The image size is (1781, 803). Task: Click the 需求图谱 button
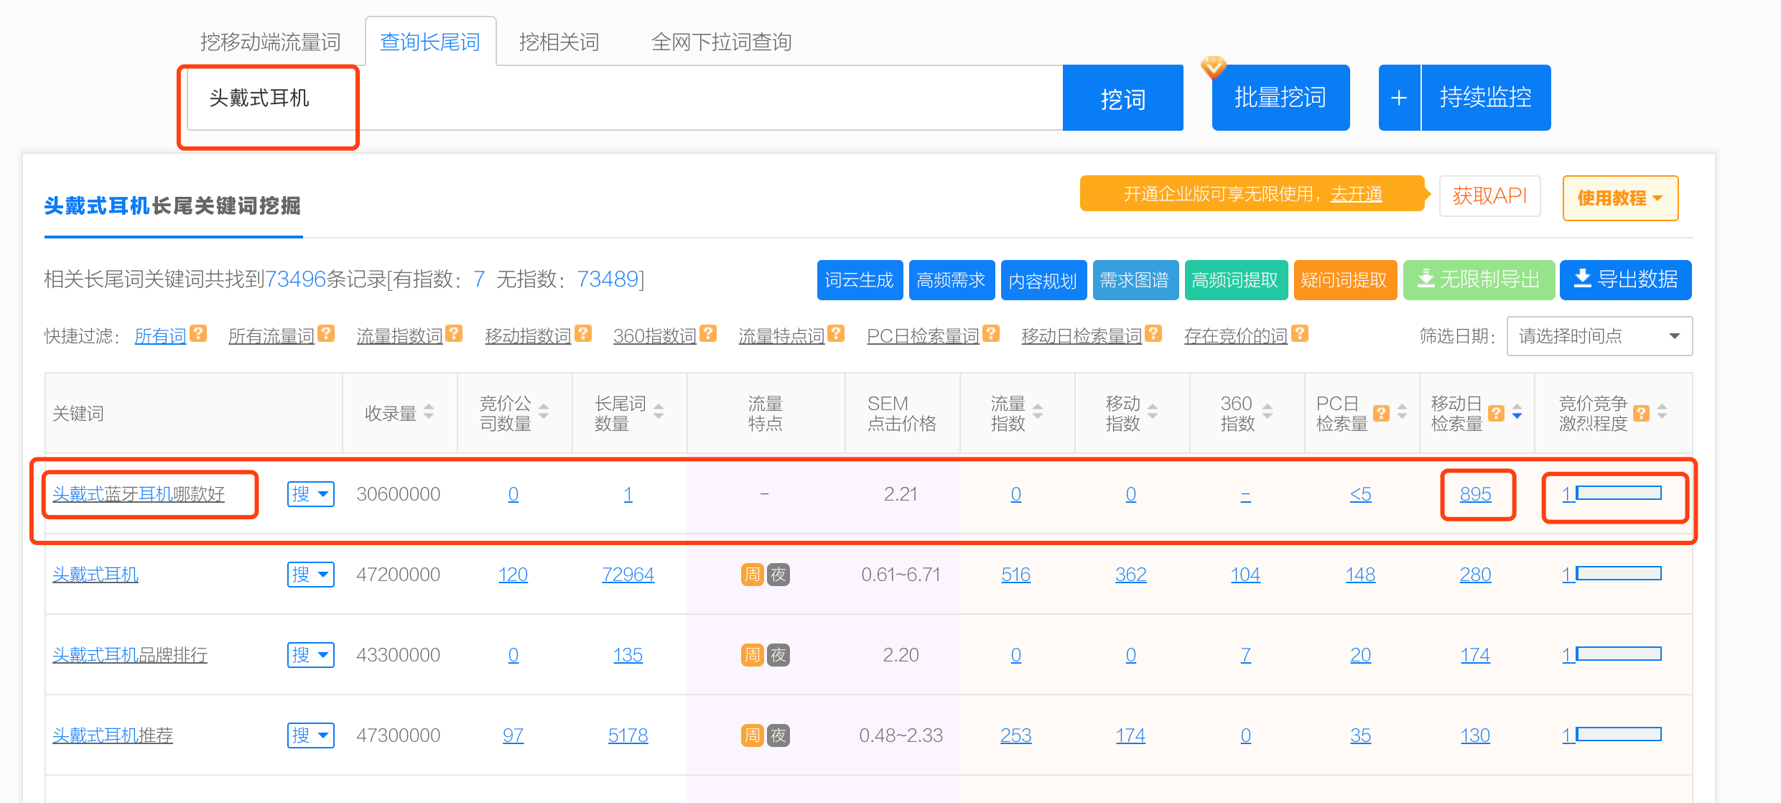coord(1135,280)
